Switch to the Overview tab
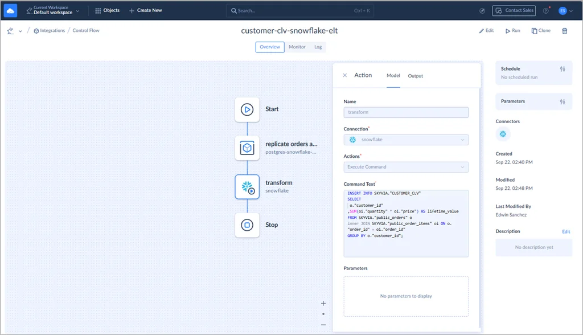The image size is (583, 335). pyautogui.click(x=270, y=47)
